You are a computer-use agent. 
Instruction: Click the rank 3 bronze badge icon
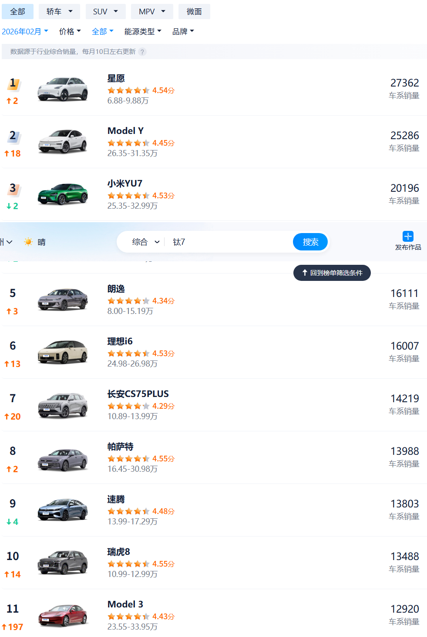[13, 189]
